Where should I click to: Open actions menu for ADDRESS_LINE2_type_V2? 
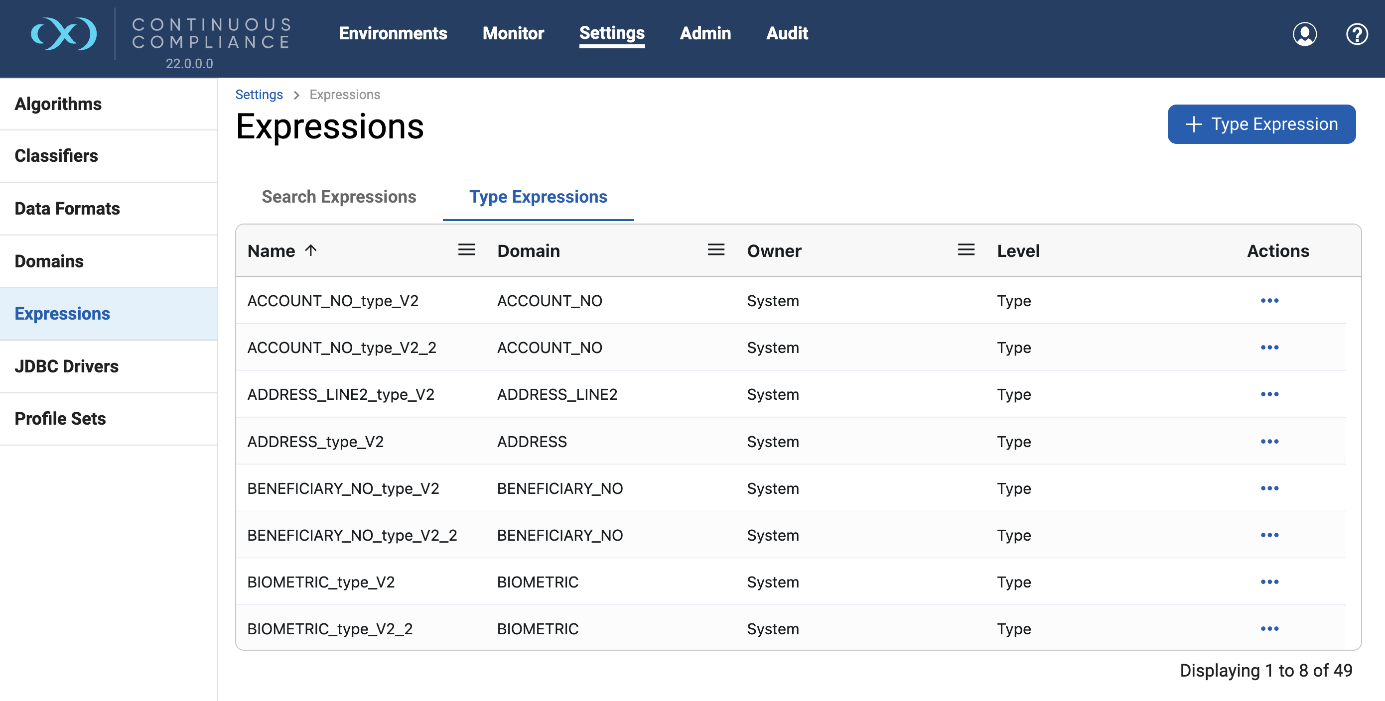pyautogui.click(x=1269, y=394)
